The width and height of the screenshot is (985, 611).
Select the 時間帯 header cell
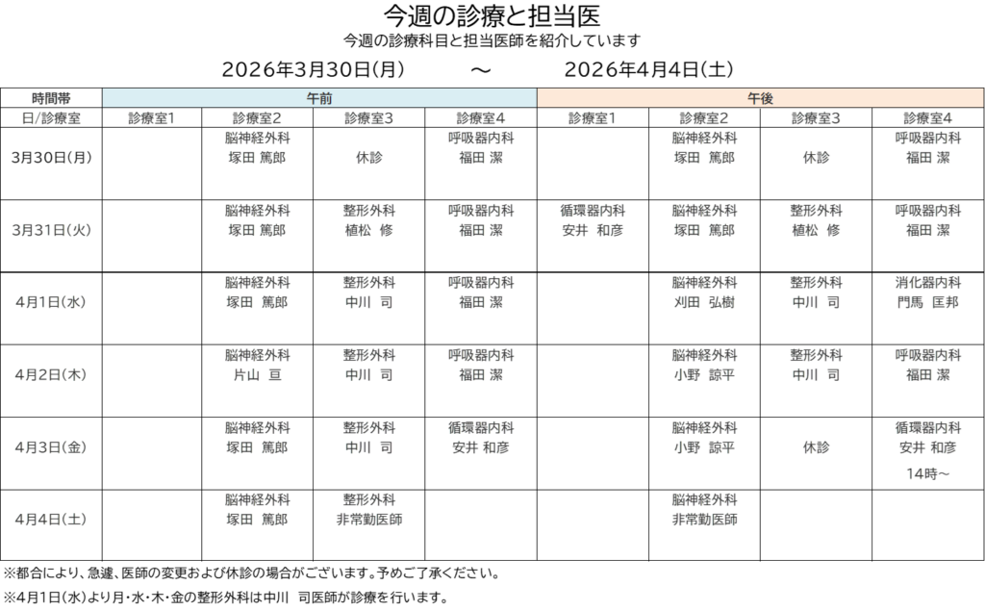(x=51, y=98)
